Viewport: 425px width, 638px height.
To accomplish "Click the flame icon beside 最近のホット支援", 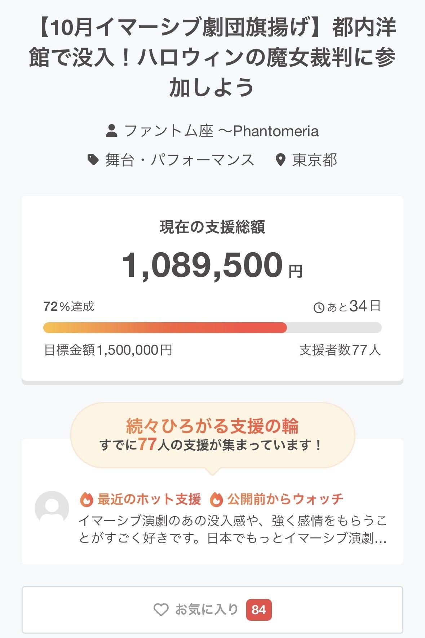I will click(87, 499).
